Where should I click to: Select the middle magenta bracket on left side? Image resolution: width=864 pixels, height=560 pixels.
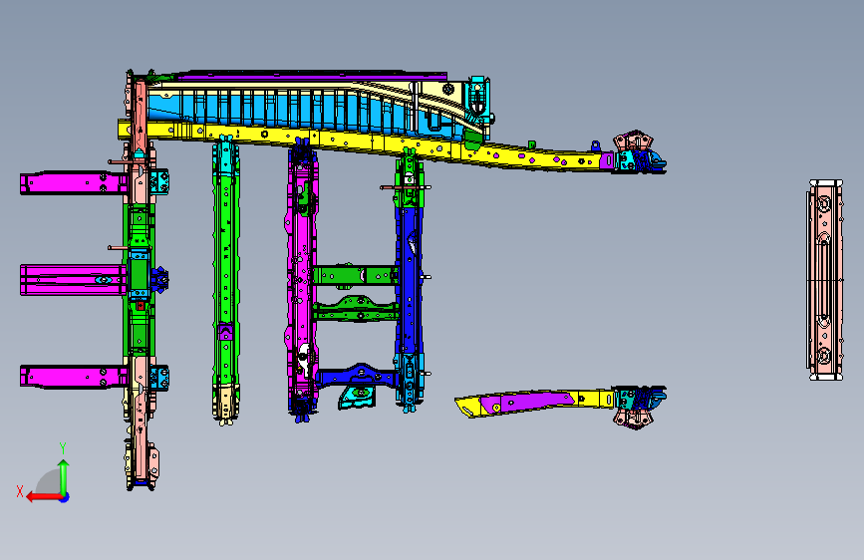(74, 280)
